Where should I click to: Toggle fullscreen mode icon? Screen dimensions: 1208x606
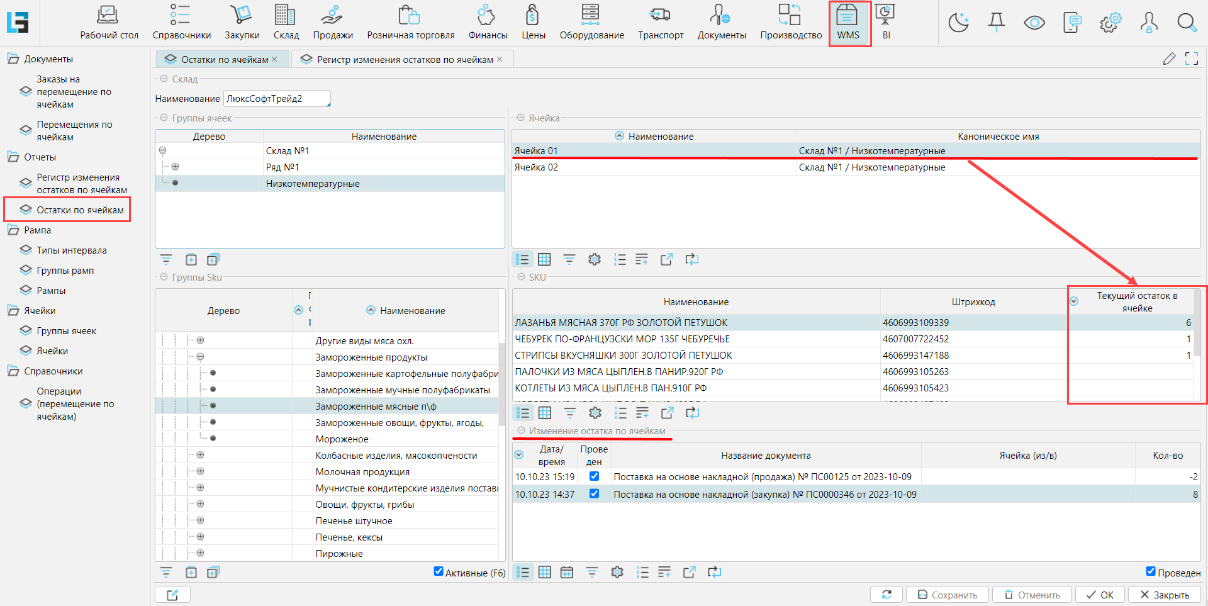pos(1191,59)
